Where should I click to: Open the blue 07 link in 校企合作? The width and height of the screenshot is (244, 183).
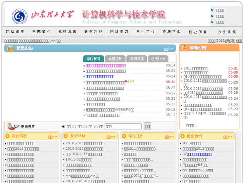[x=198, y=154]
